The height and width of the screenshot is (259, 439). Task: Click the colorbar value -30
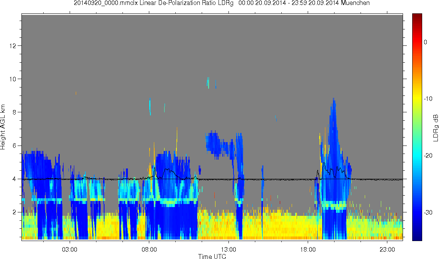(x=428, y=213)
